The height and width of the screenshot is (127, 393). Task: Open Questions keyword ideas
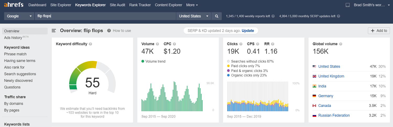tap(12, 87)
